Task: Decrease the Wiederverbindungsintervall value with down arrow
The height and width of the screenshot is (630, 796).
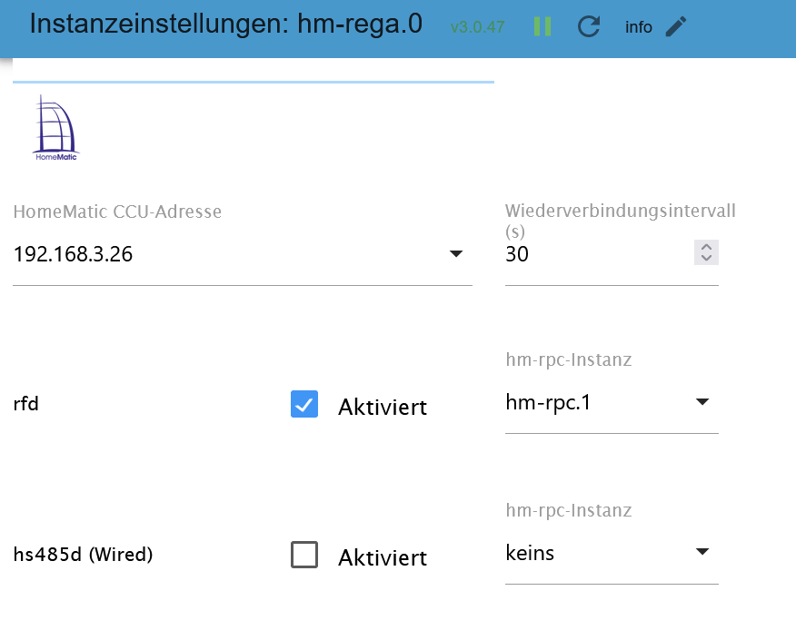Action: click(x=706, y=258)
